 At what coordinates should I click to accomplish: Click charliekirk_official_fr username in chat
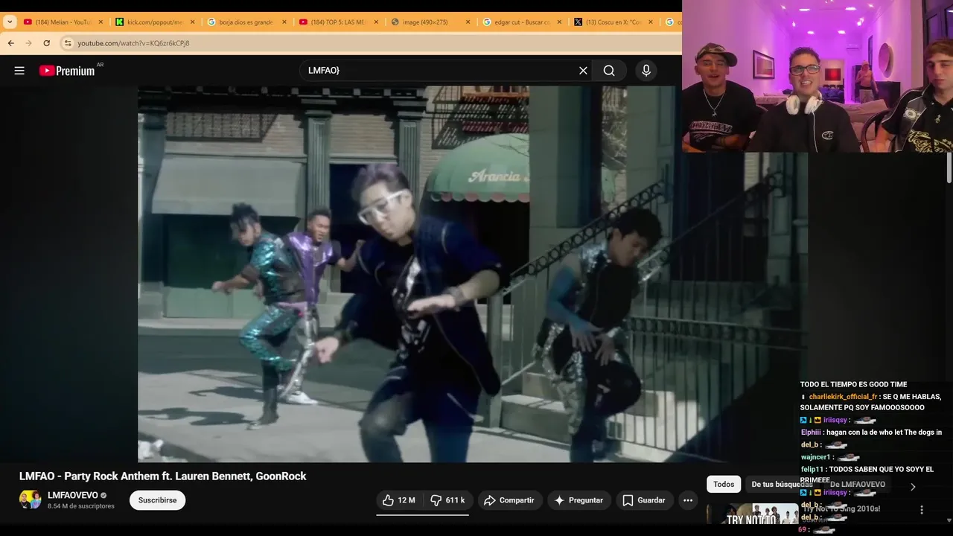tap(844, 397)
